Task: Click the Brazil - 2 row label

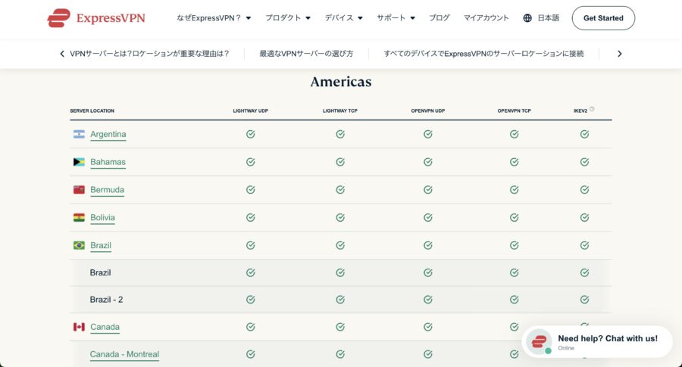Action: [106, 300]
